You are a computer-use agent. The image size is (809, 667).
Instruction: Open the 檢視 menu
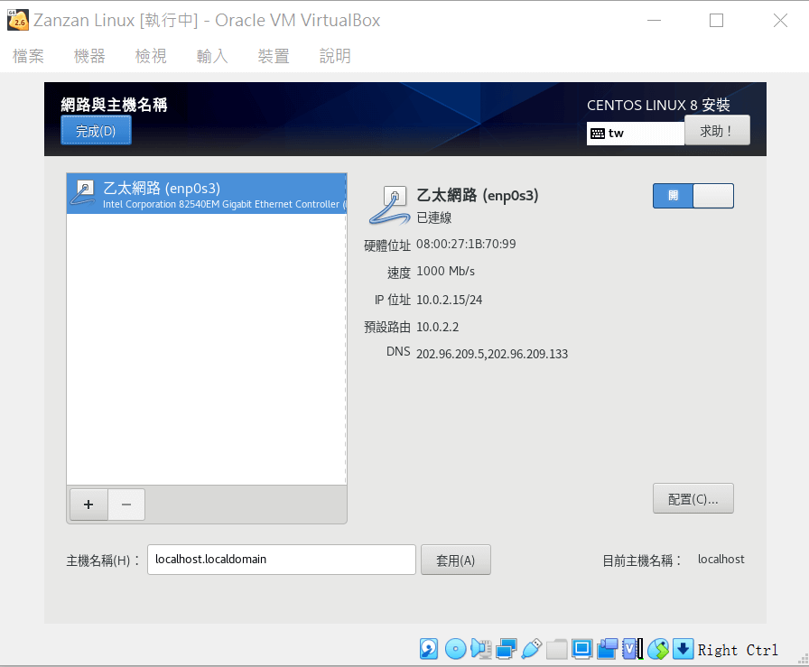pos(151,56)
